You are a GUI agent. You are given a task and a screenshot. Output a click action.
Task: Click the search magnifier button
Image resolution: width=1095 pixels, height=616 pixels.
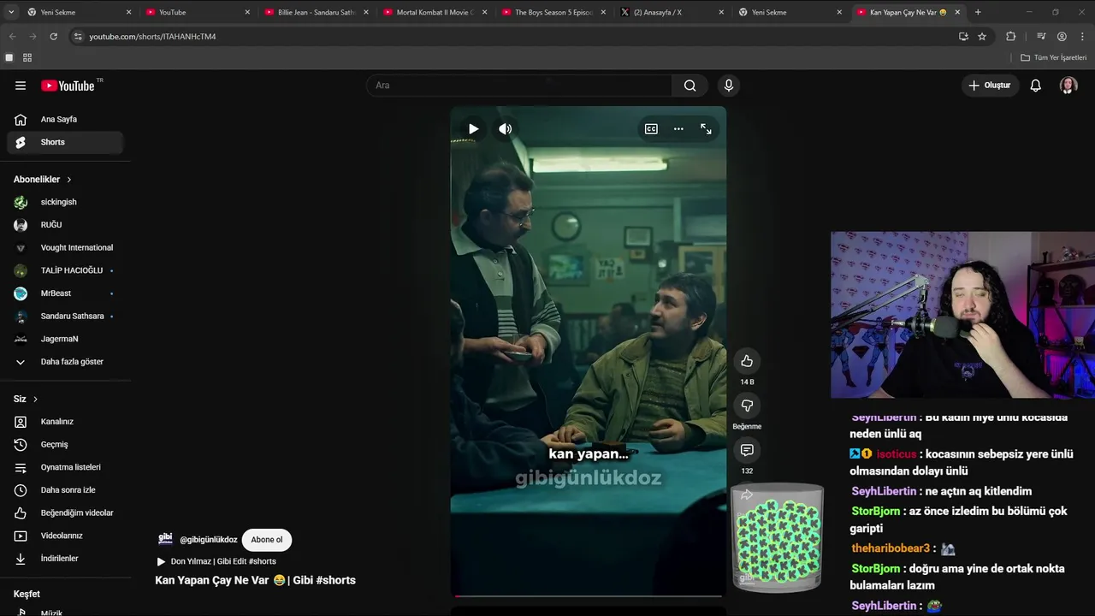(690, 86)
